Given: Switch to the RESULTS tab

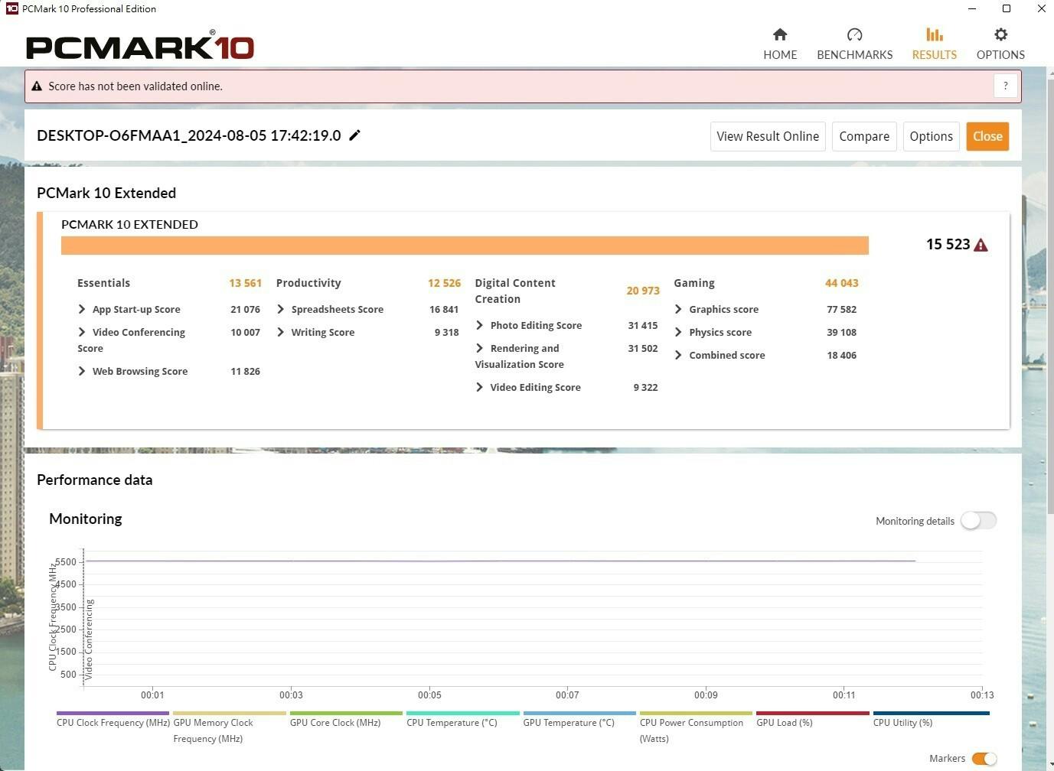Looking at the screenshot, I should 935,44.
